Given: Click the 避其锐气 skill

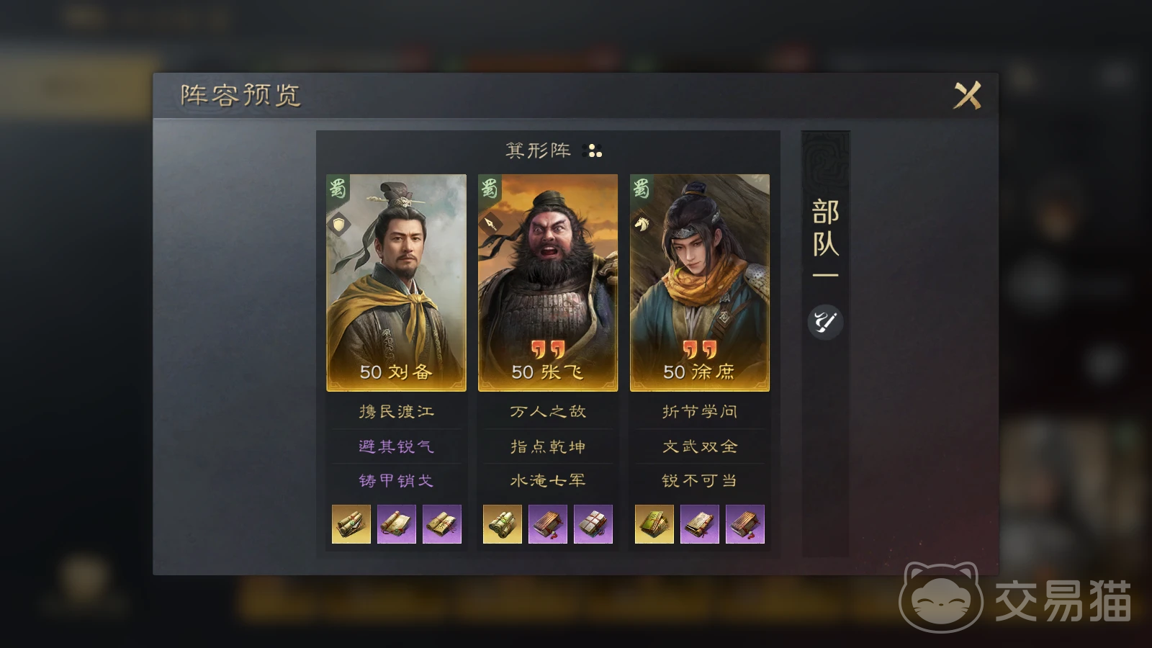Looking at the screenshot, I should click(x=396, y=446).
